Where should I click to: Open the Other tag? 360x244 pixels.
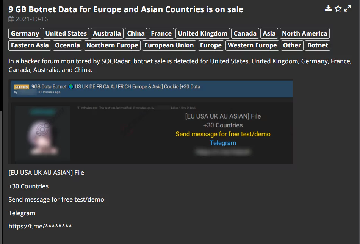click(292, 45)
